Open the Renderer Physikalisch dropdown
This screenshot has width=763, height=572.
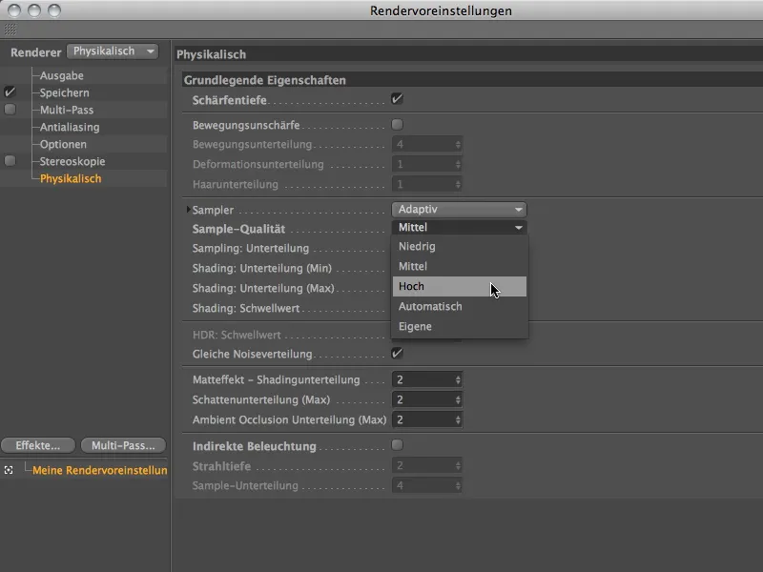coord(113,51)
